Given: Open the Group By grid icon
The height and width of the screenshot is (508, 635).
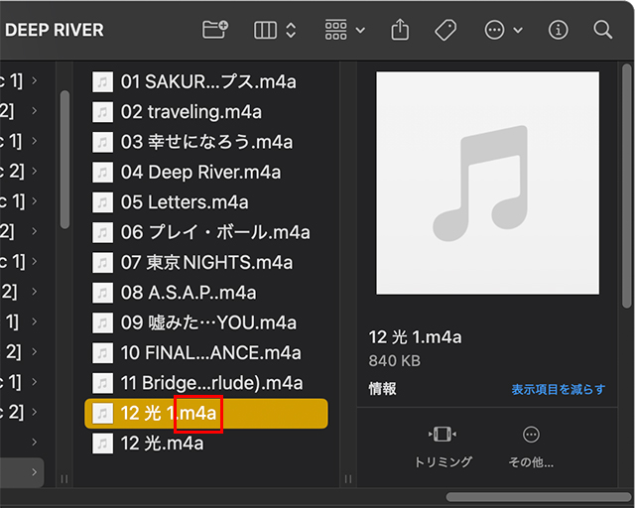Looking at the screenshot, I should (x=335, y=30).
